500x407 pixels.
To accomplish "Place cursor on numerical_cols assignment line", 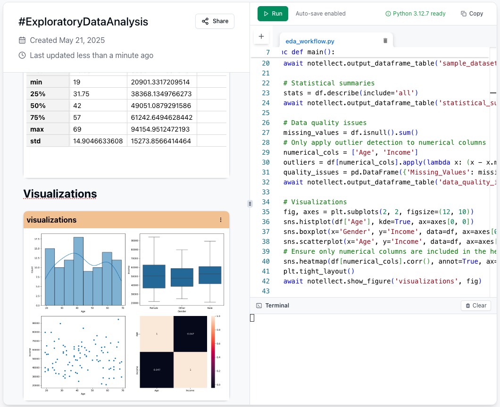I will (350, 152).
